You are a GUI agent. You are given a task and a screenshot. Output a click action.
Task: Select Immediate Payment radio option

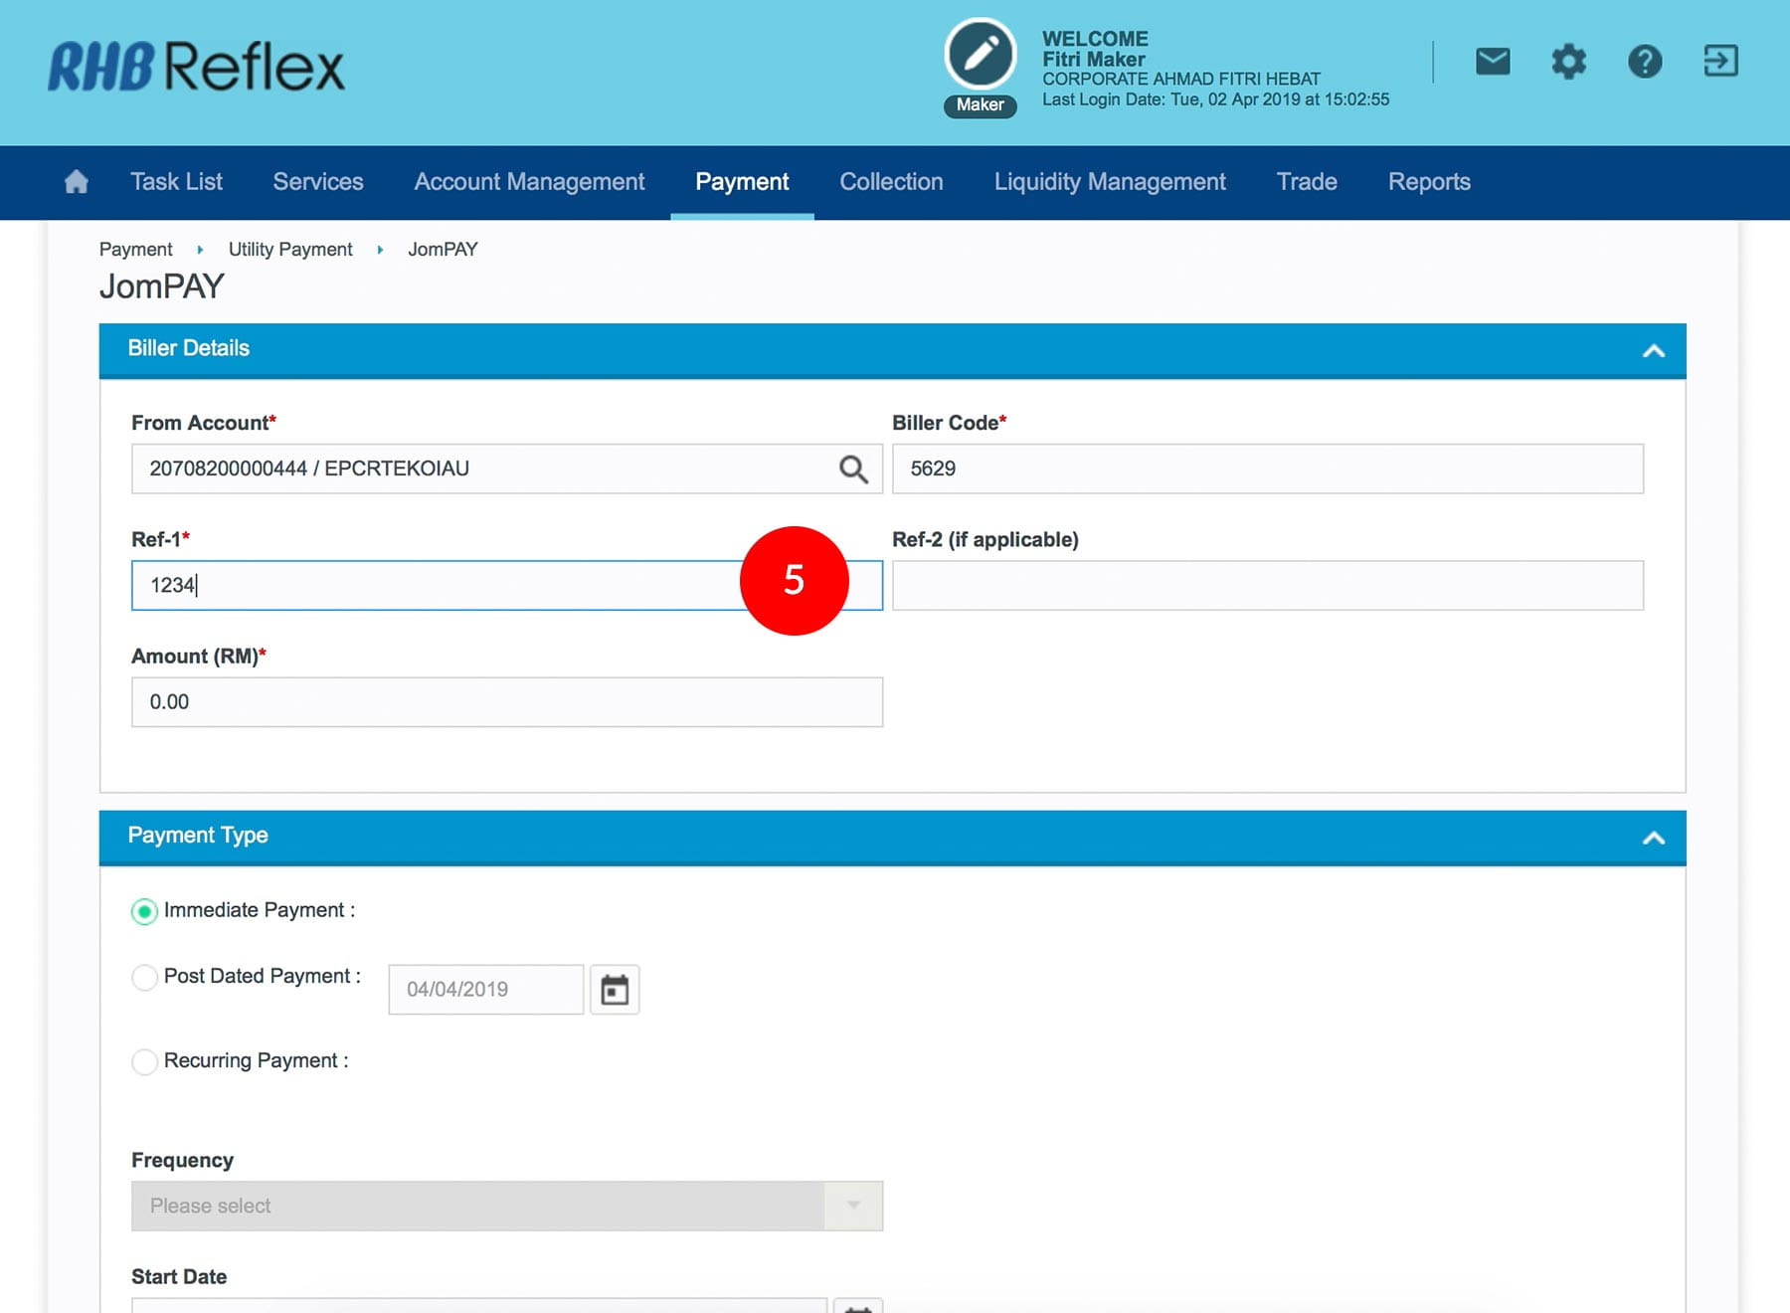pos(145,911)
